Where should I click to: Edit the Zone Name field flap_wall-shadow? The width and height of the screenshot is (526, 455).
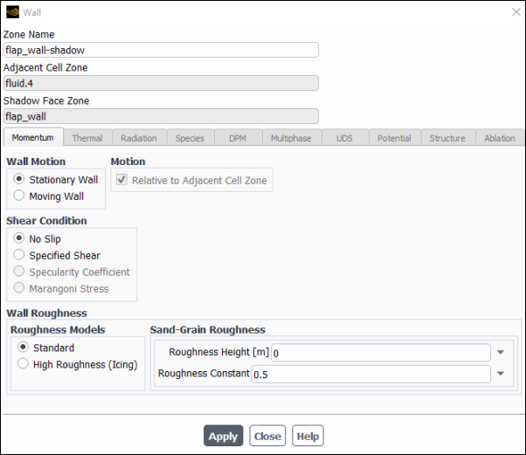pos(161,50)
